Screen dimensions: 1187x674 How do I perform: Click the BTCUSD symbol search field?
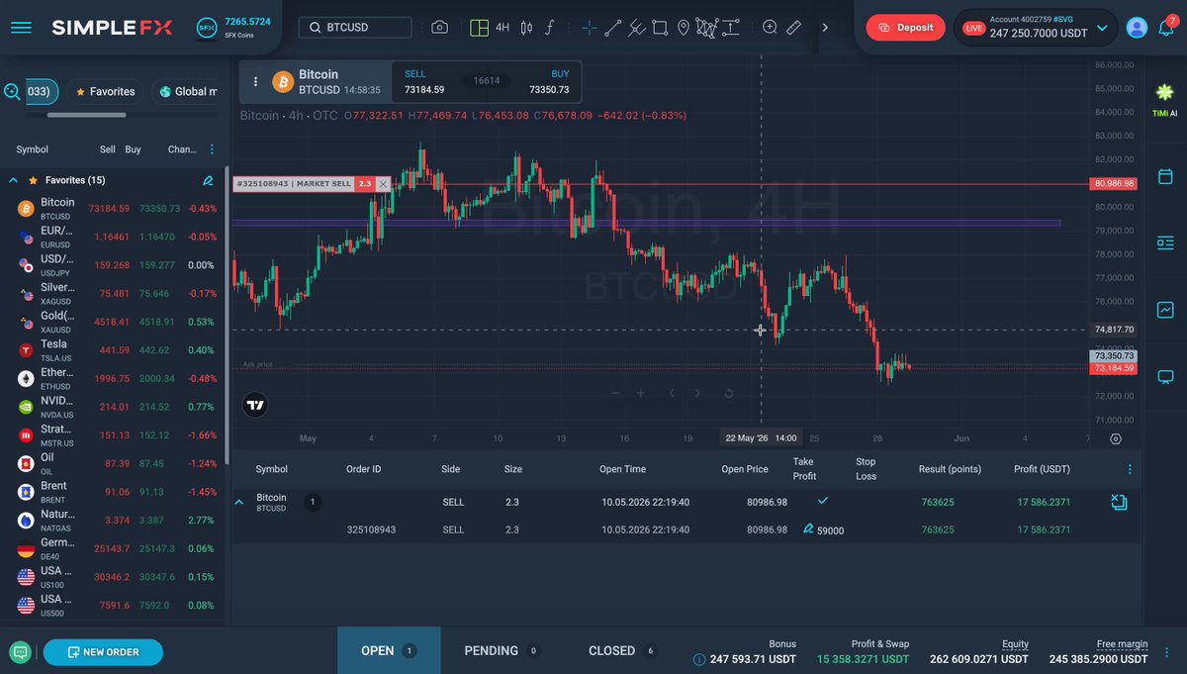(355, 28)
